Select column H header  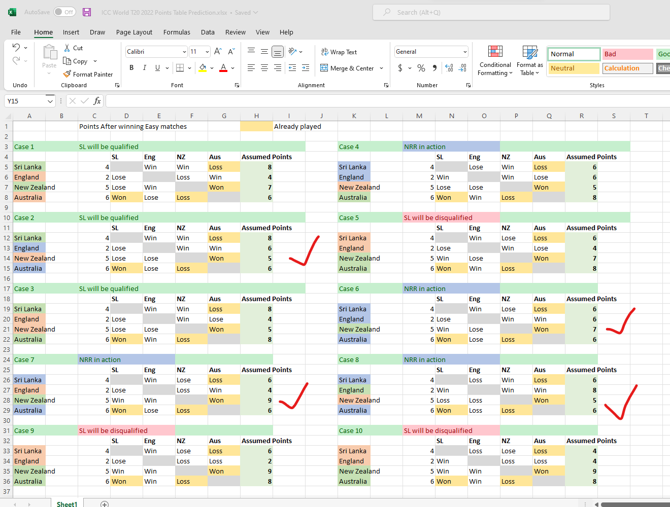pos(256,116)
